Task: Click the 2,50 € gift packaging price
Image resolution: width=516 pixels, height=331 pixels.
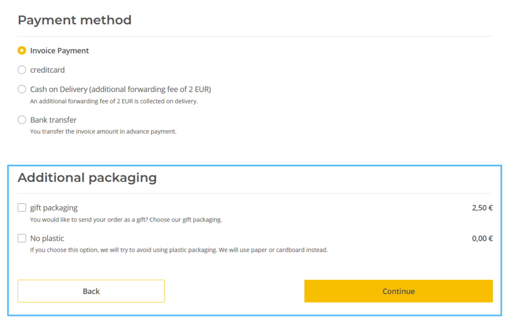Action: point(482,208)
